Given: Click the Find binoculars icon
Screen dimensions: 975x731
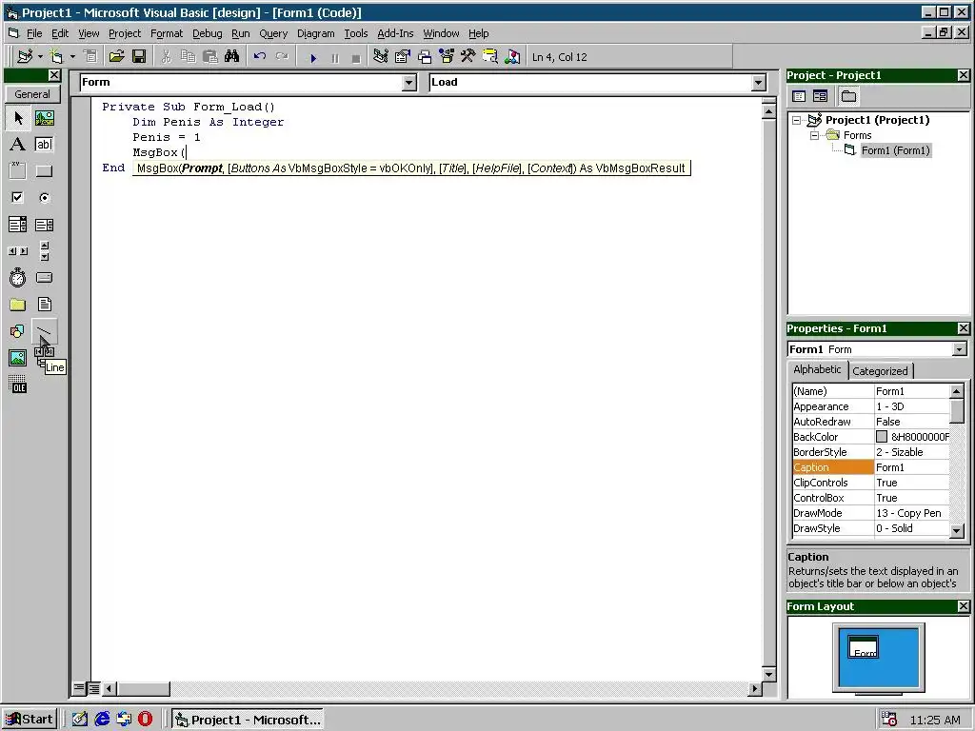Looking at the screenshot, I should (232, 56).
